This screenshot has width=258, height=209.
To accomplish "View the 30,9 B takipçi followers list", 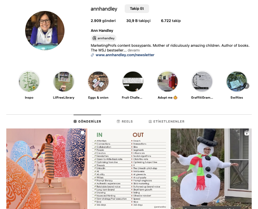I will (138, 21).
